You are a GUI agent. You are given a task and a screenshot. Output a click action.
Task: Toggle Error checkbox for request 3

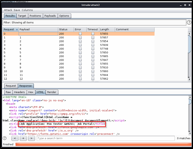point(80,45)
